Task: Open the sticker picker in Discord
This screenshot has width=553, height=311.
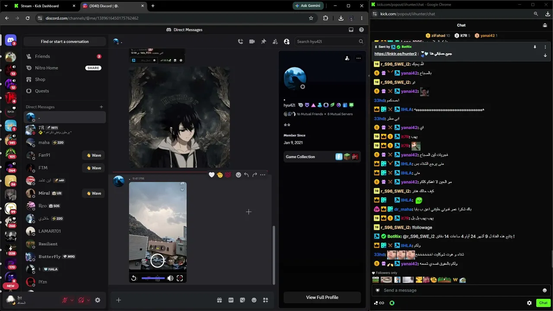Action: coord(242,300)
